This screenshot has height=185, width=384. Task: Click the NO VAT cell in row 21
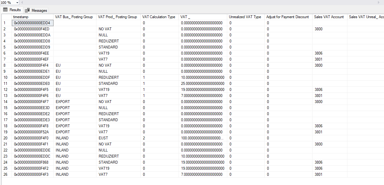click(x=118, y=144)
